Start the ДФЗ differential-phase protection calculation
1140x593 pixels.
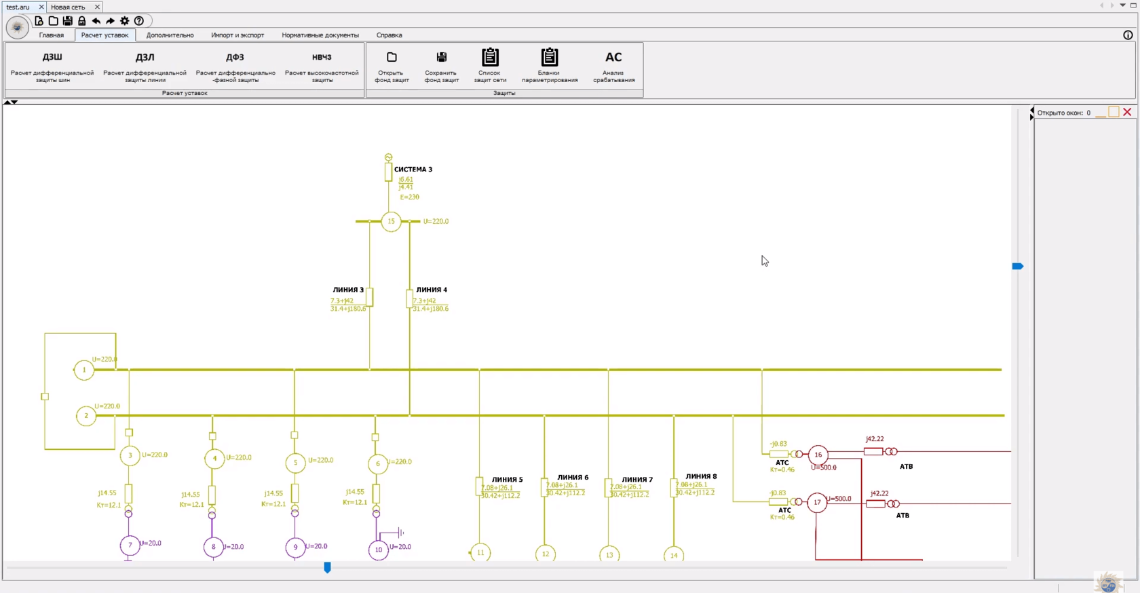point(235,66)
